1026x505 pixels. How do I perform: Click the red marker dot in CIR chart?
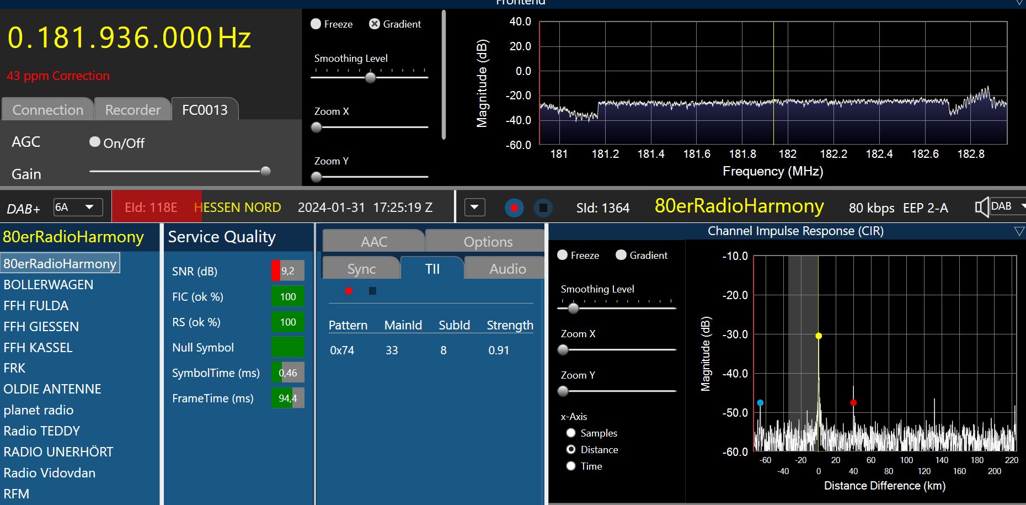(x=853, y=403)
